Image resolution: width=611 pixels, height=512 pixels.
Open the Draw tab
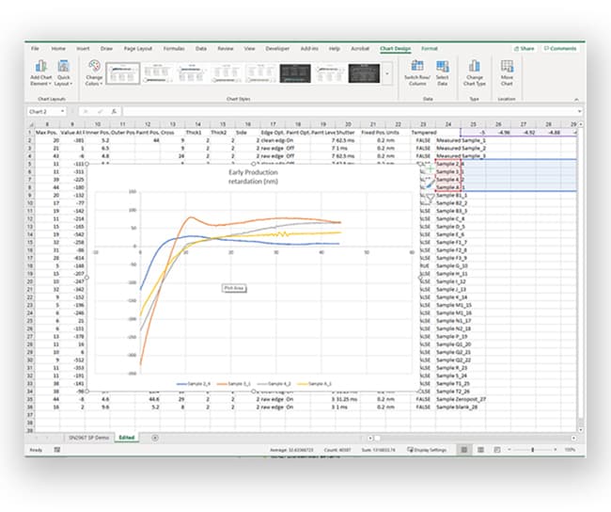pyautogui.click(x=106, y=48)
